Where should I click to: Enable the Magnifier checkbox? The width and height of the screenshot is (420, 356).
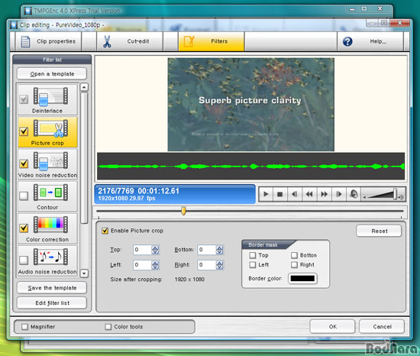tap(25, 326)
